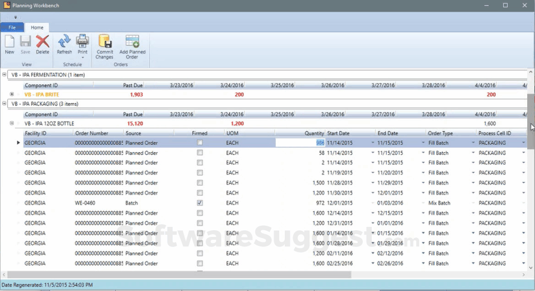535x291 pixels.
Task: Check Firmed box in first selected row
Action: pyautogui.click(x=200, y=143)
